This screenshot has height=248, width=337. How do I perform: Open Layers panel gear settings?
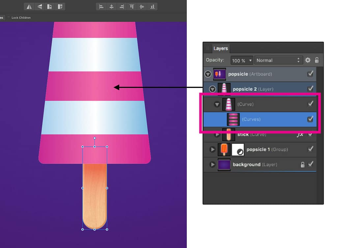point(308,60)
